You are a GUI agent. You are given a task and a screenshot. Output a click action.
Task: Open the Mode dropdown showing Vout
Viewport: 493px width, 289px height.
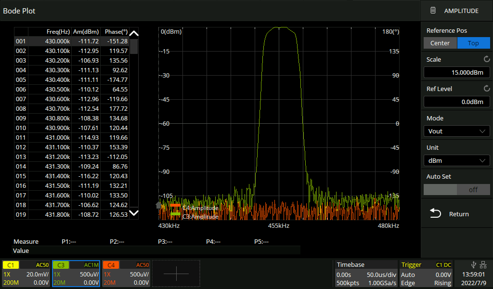click(456, 131)
